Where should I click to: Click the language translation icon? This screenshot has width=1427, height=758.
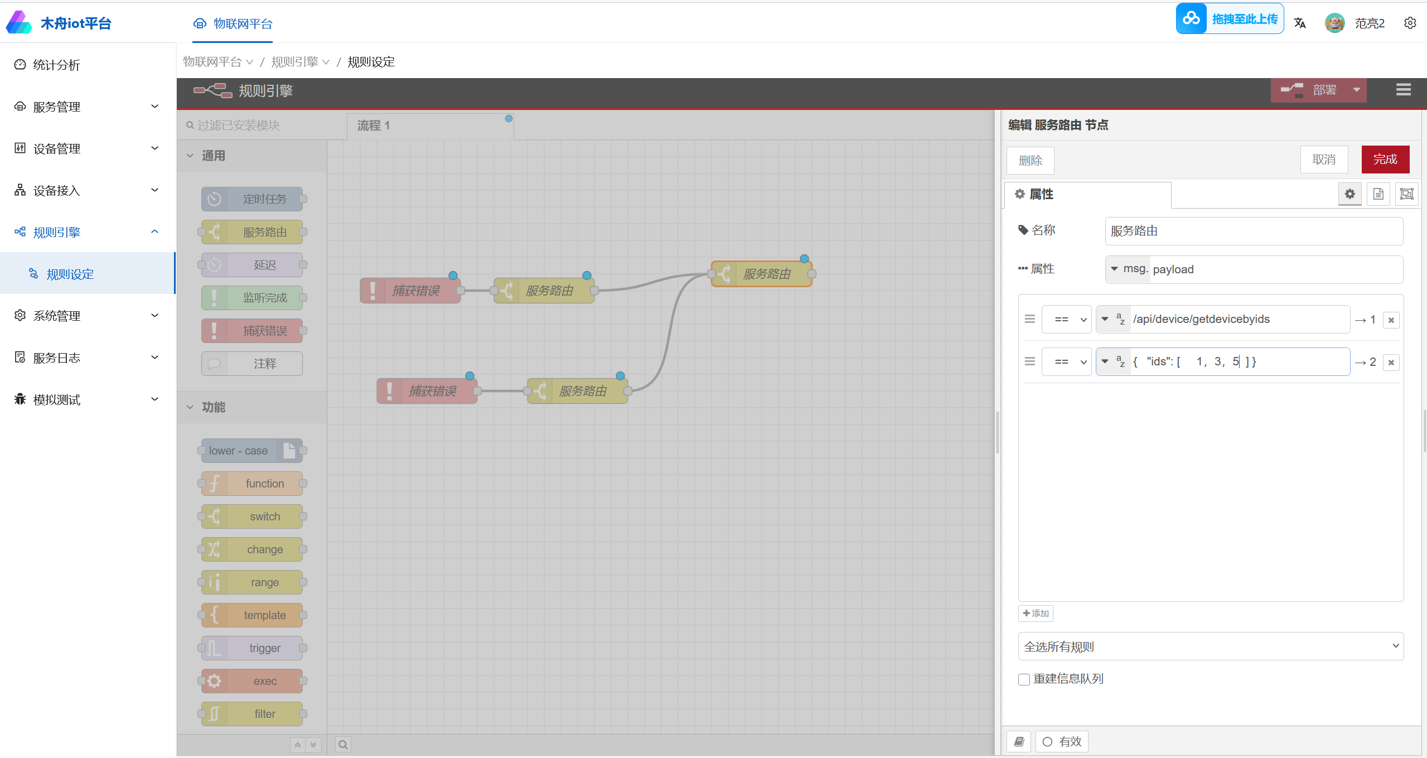(x=1300, y=23)
